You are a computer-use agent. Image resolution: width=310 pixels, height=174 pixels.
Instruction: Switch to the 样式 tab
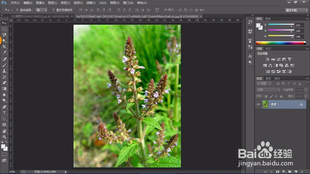click(x=268, y=49)
